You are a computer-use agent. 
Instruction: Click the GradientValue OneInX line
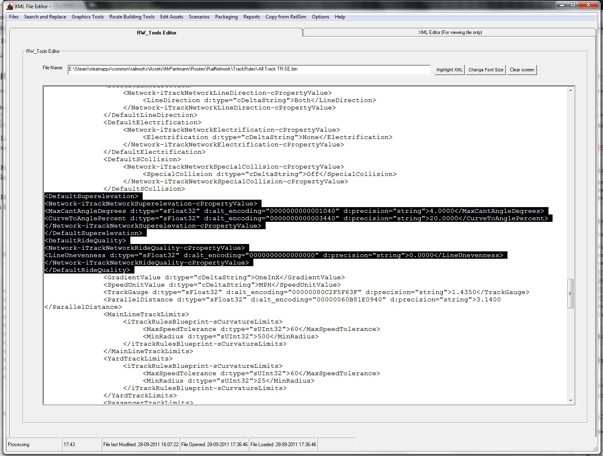(224, 278)
